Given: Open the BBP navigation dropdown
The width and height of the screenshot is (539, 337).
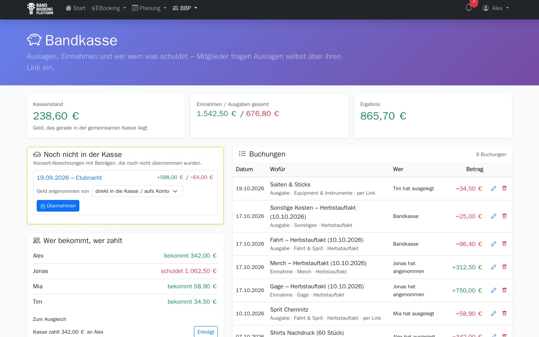Looking at the screenshot, I should point(185,8).
